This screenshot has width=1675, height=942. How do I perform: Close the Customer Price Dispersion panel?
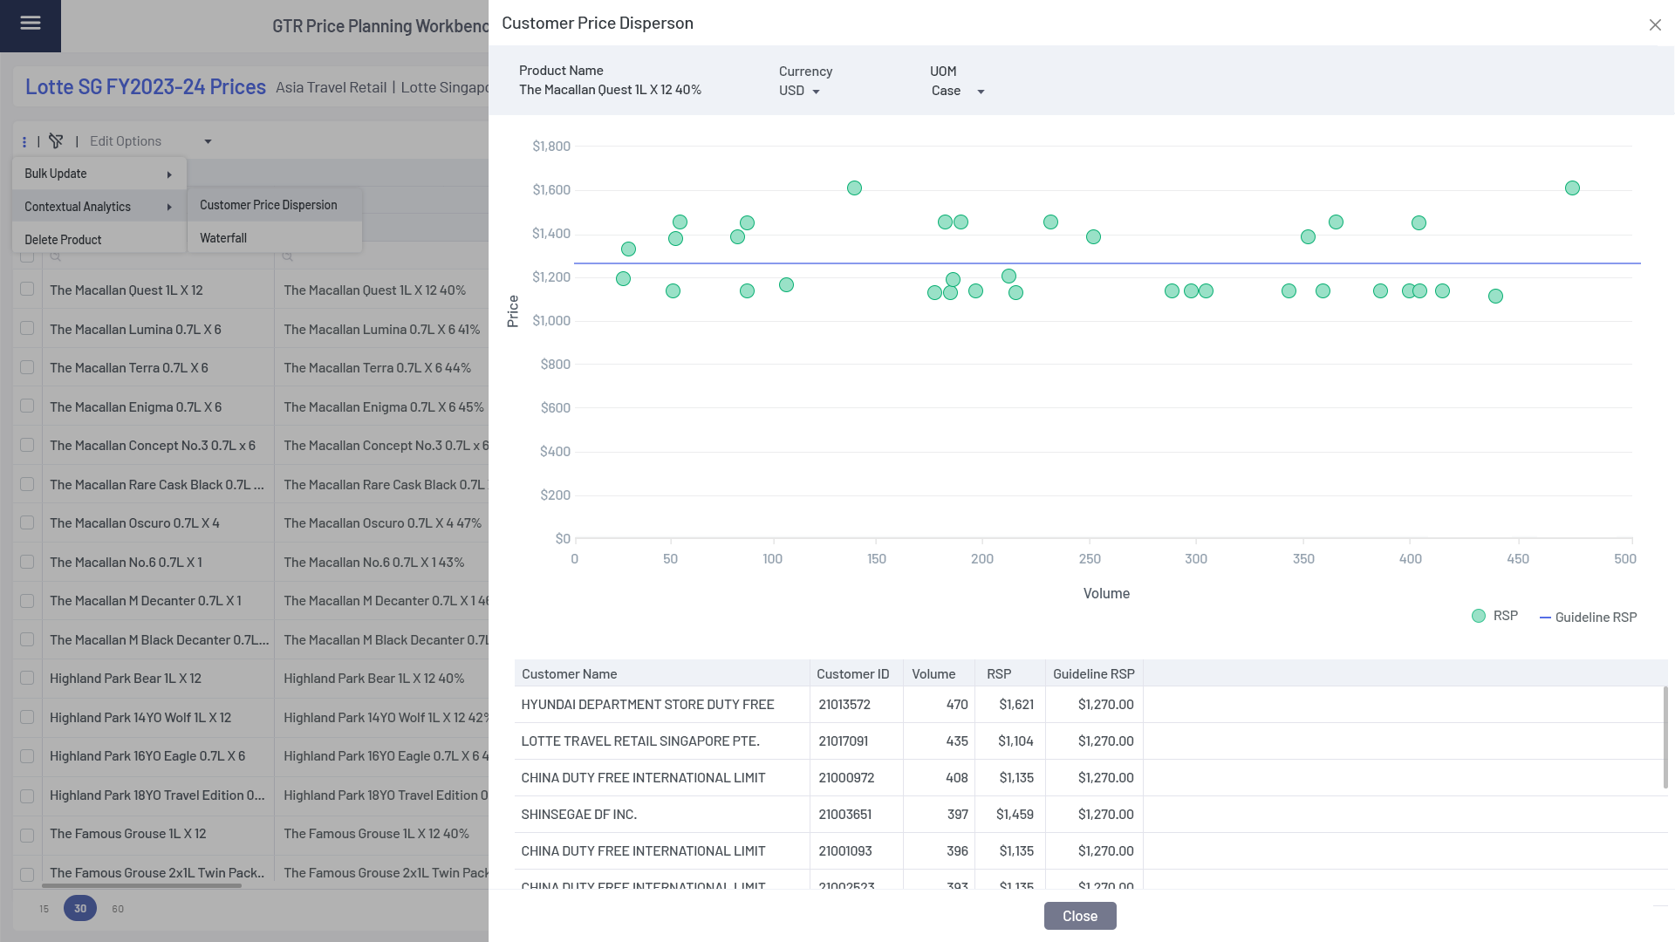1655,25
